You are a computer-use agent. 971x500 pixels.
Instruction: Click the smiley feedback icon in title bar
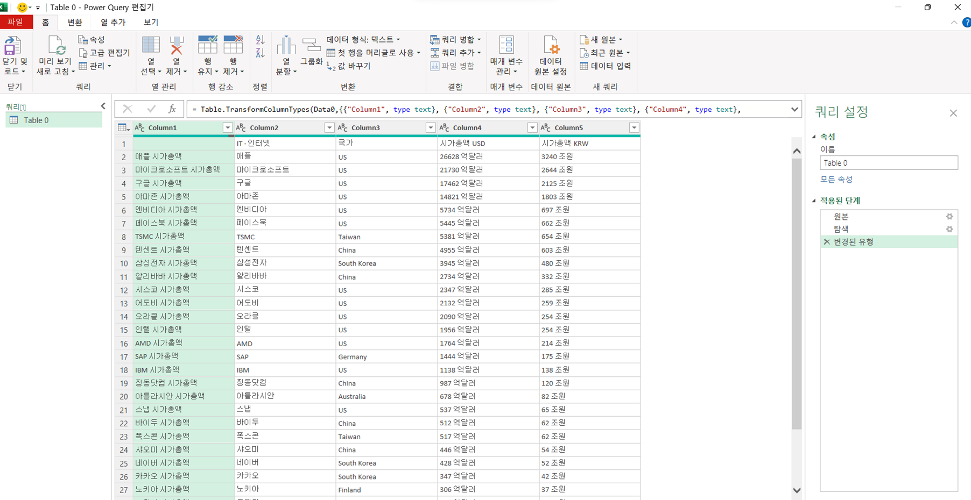coord(22,8)
